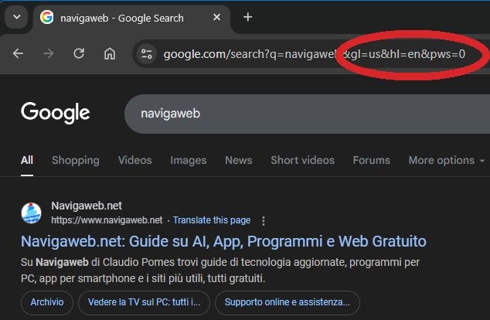
Task: Click the Archivio sitelink chip
Action: 47,301
